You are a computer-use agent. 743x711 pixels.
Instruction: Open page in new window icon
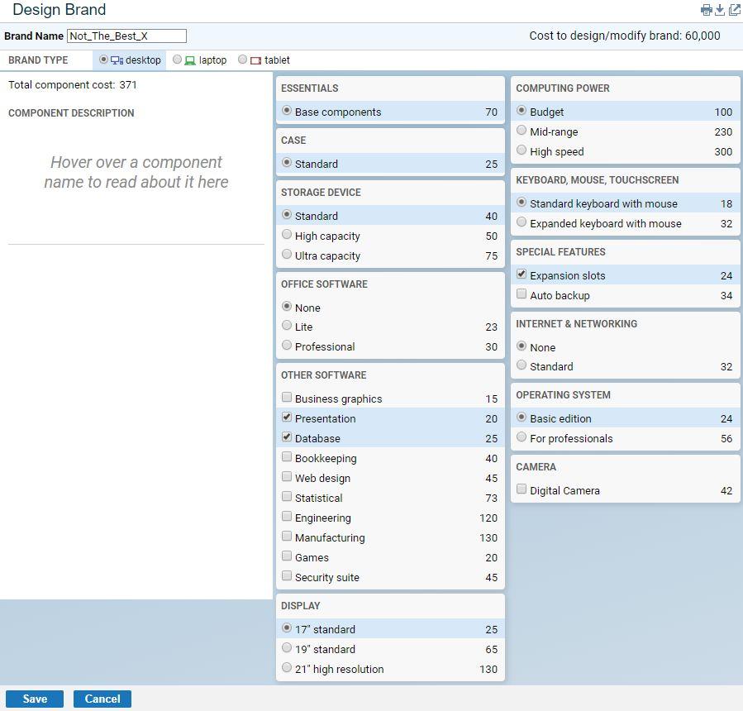[x=734, y=10]
